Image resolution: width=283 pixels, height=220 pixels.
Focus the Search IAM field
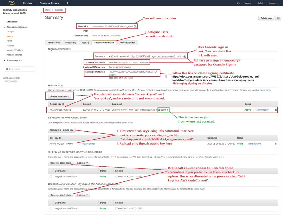click(20, 69)
